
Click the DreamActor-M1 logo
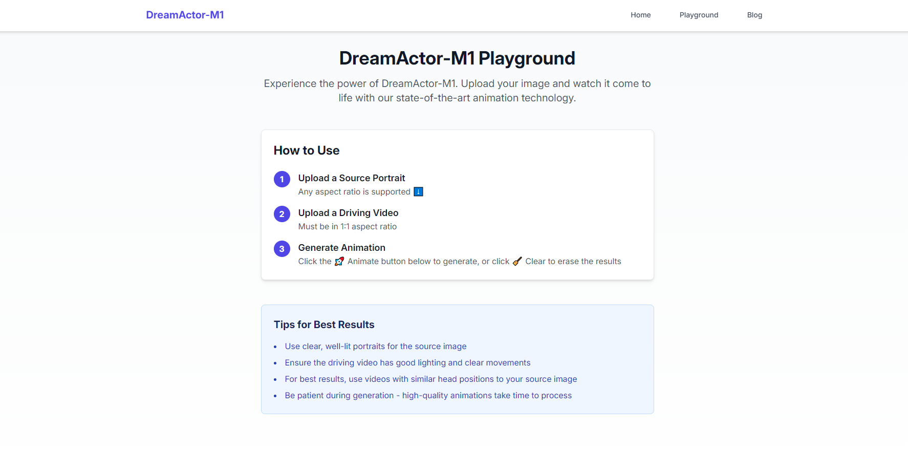(185, 15)
